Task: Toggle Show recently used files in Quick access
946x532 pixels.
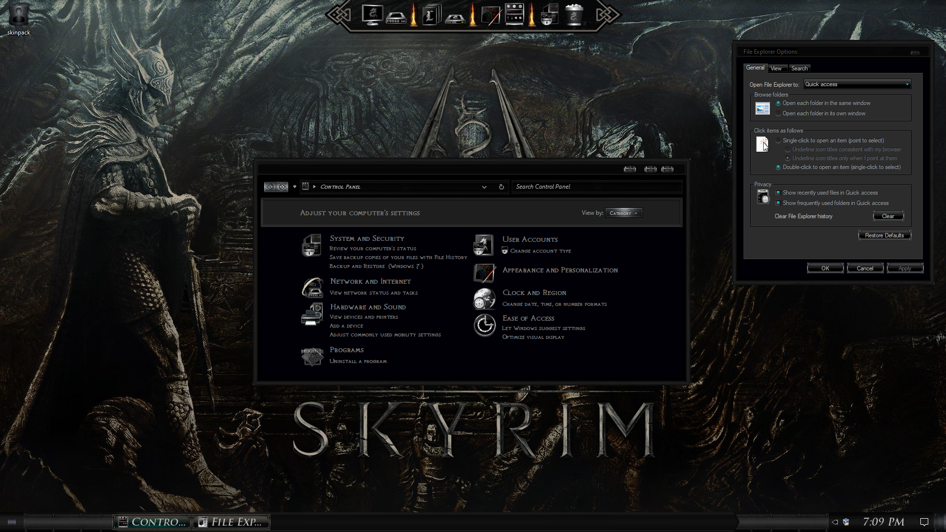Action: (x=778, y=193)
